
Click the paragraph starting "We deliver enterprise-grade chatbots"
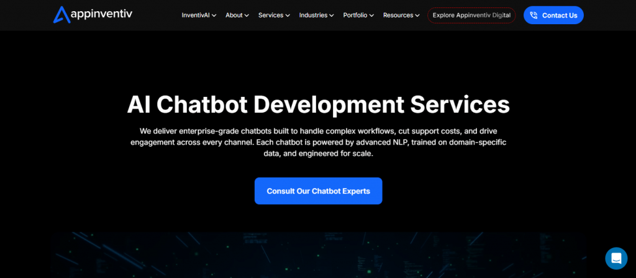pyautogui.click(x=319, y=143)
